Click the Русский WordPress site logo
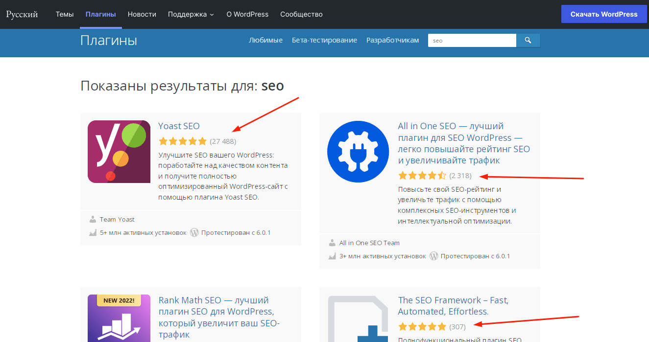The image size is (649, 342). coord(22,14)
